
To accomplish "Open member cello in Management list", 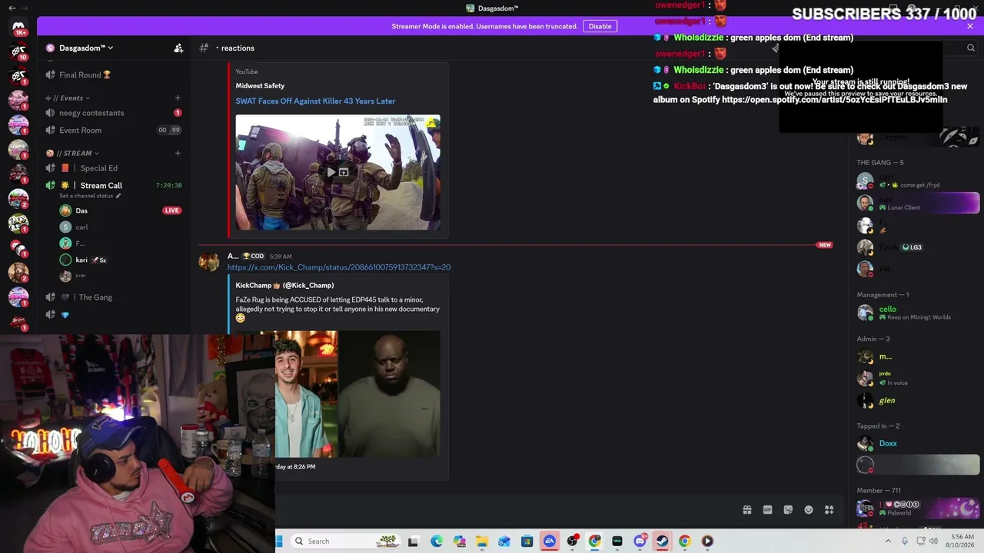I will coord(918,313).
